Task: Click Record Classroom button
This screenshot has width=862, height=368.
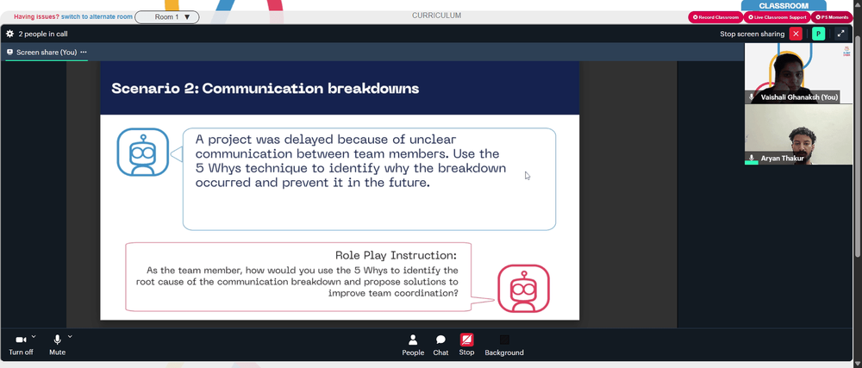Action: pos(715,17)
